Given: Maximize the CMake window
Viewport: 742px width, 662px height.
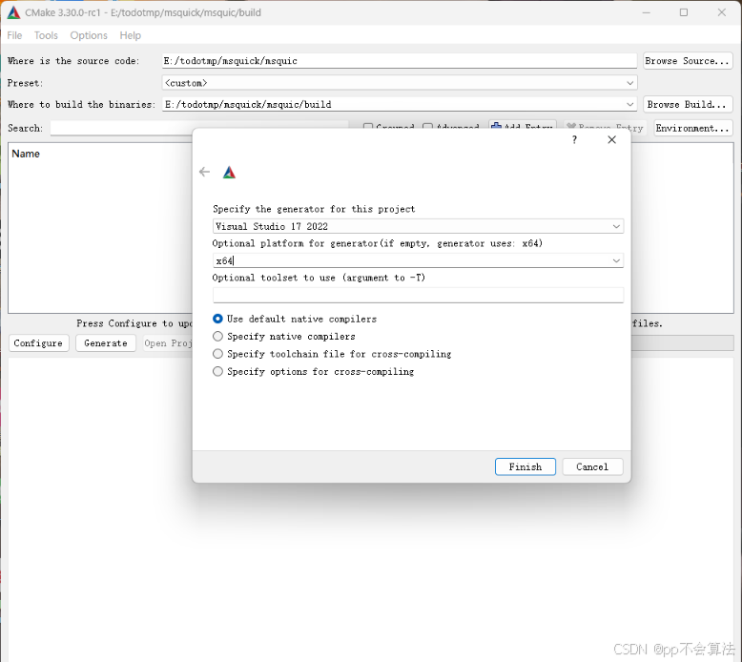Looking at the screenshot, I should tap(684, 12).
